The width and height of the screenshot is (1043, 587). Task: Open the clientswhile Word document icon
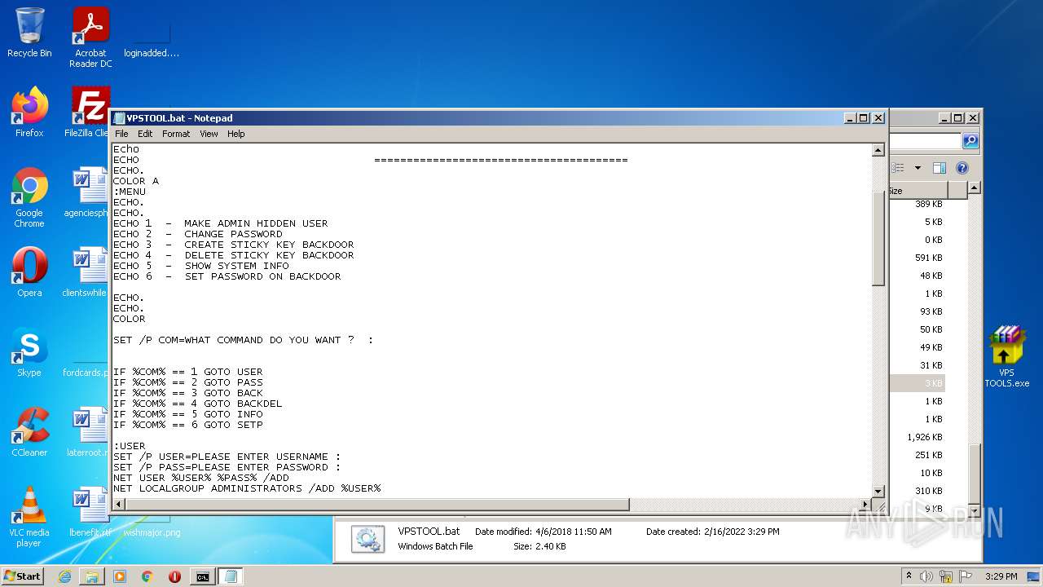point(86,272)
